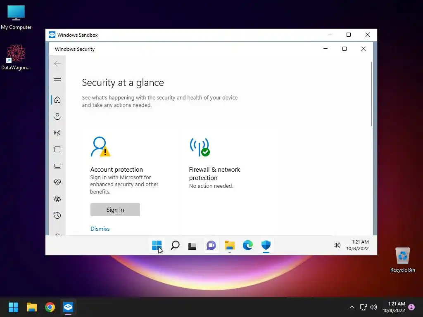The width and height of the screenshot is (423, 317).
Task: Click the Windows Security vertical scrollbar
Action: click(x=372, y=94)
